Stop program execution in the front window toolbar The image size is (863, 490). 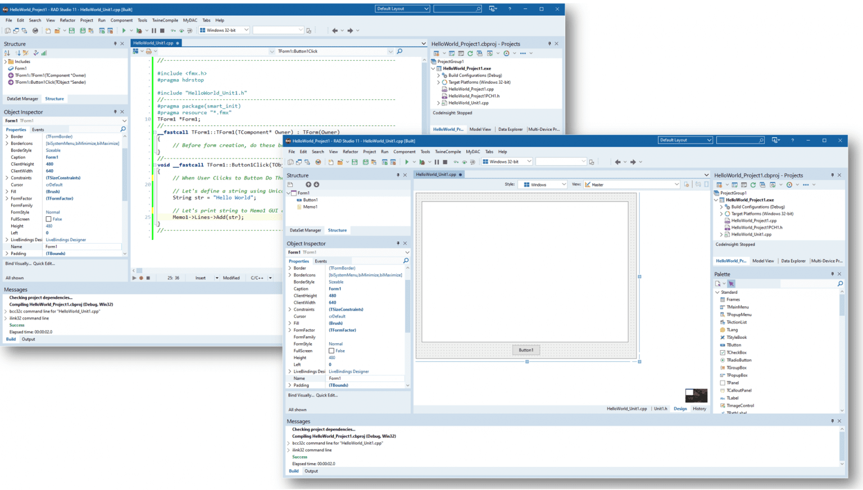445,162
